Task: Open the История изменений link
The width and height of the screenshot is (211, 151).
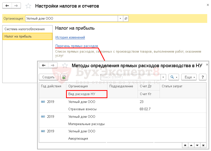Action: [70, 37]
